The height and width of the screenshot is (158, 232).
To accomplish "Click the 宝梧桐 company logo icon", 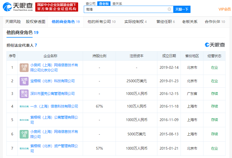I will coord(24,81).
